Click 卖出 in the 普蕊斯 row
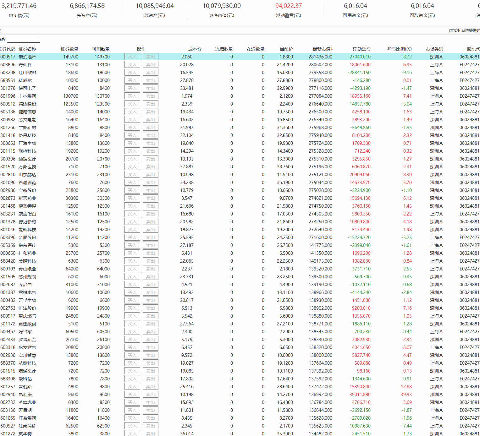This screenshot has width=480, height=436. 150,387
